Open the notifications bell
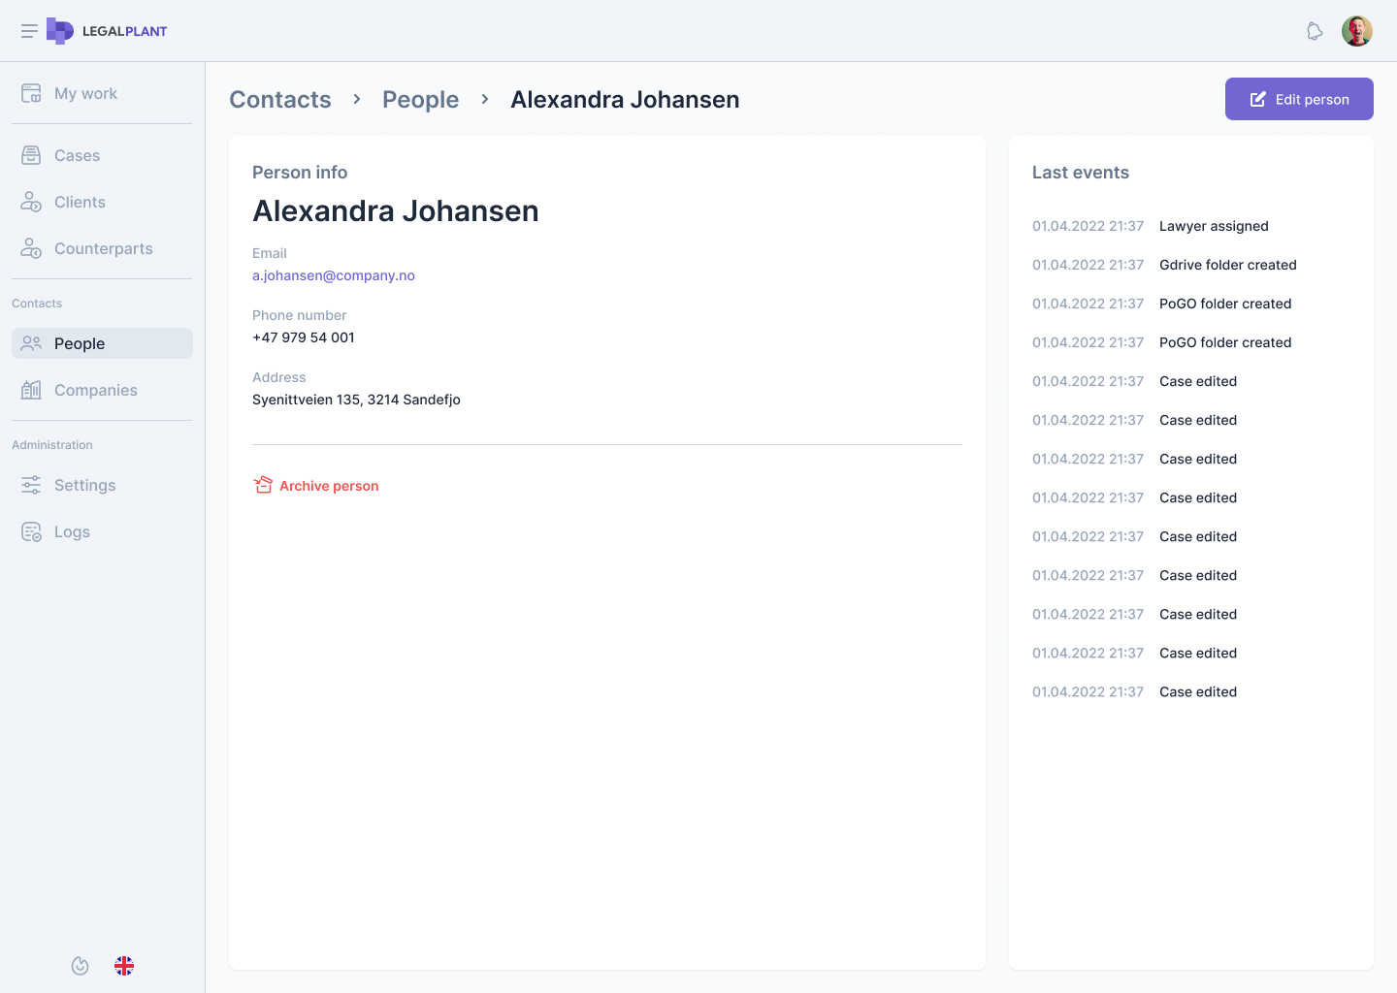The height and width of the screenshot is (993, 1397). [1315, 31]
